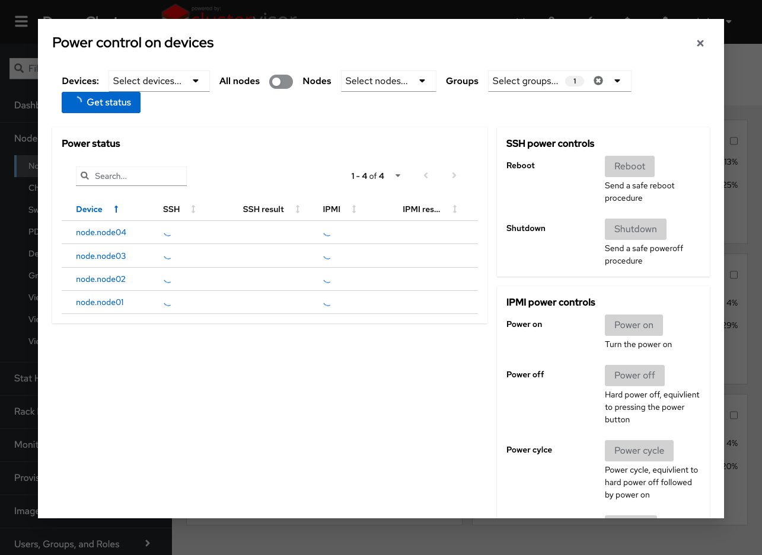Sort by the SSH column arrows
762x555 pixels.
[x=193, y=209]
